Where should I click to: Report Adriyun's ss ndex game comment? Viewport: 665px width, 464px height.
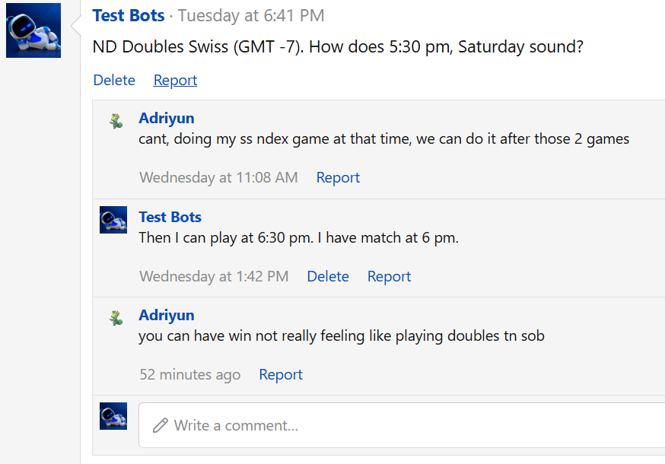(x=338, y=177)
